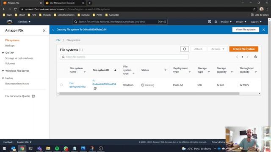Image resolution: width=271 pixels, height=152 pixels.
Task: Open the Services dropdown menu
Action: pyautogui.click(x=25, y=22)
